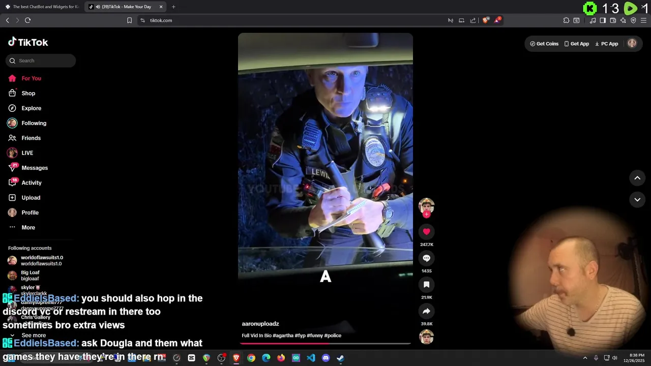Open Microsoft Edge from the taskbar

click(266, 358)
